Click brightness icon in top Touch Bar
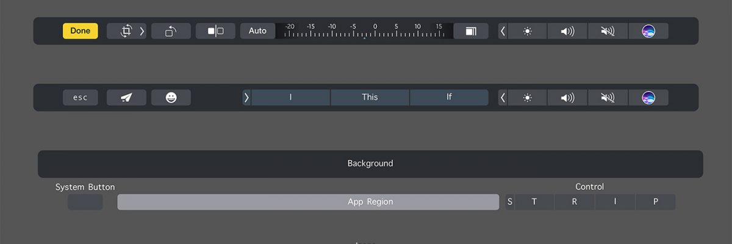Image resolution: width=732 pixels, height=244 pixels. pos(527,31)
